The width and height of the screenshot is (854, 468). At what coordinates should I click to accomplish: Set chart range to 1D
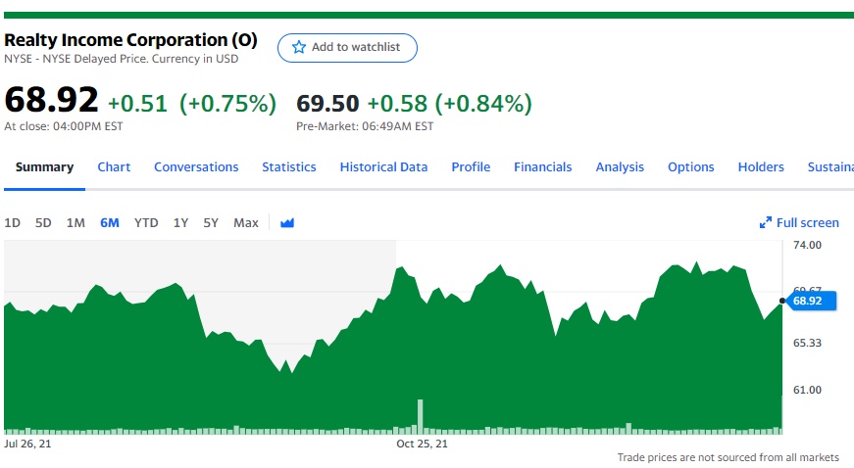click(12, 223)
